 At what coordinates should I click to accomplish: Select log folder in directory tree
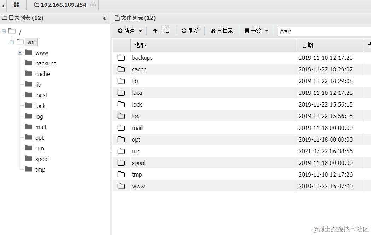click(39, 116)
